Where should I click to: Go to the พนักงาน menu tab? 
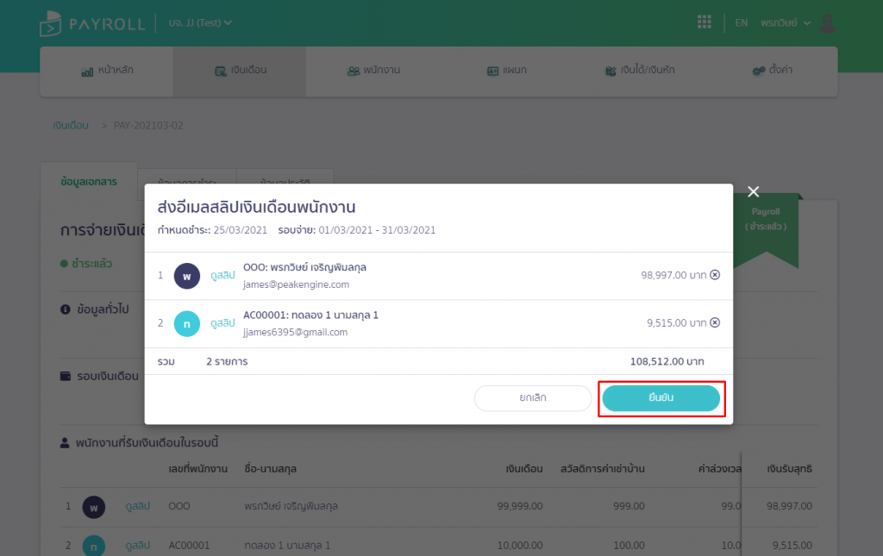(373, 71)
